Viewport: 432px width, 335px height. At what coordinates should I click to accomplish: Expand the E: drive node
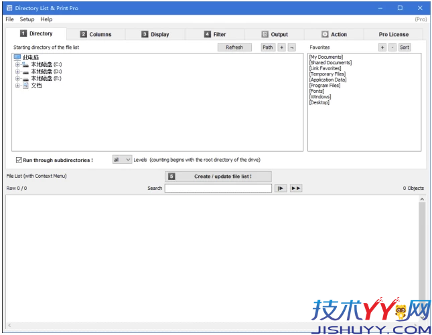pos(17,79)
